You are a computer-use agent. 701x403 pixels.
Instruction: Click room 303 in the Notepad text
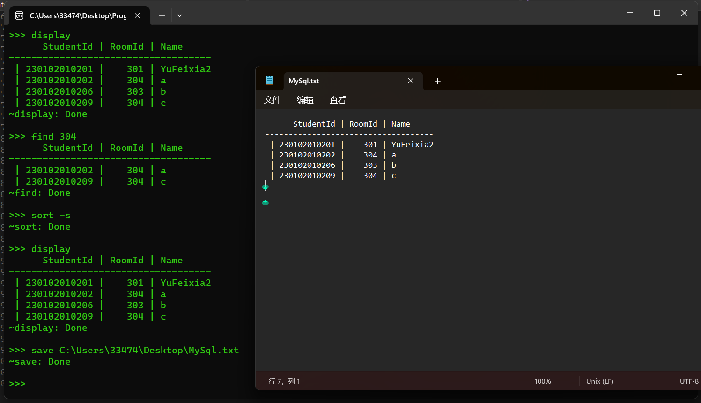pyautogui.click(x=370, y=165)
